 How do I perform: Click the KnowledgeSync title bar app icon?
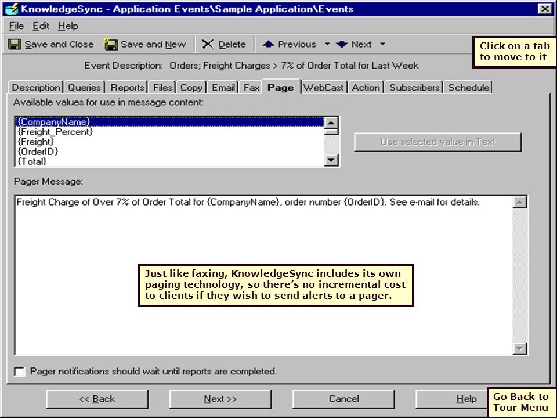pos(12,9)
